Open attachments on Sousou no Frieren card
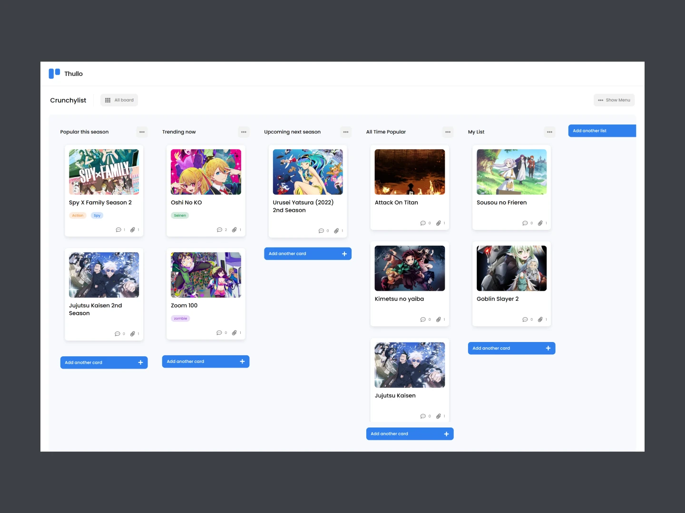Screen dimensions: 685x513 [540, 223]
